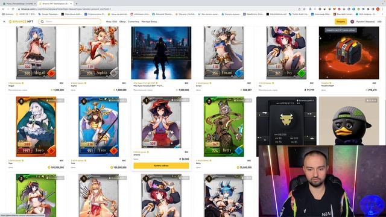Image resolution: width=386 pixels, height=217 pixels.
Task: Open the orange mystery box NFT image
Action: click(349, 53)
